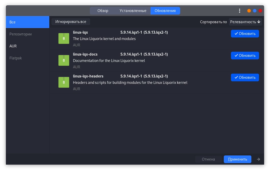Select AUR in the sidebar

[13, 46]
